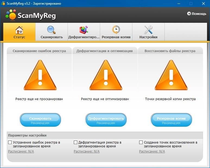Minimize the ScanMyReg window

click(x=179, y=4)
